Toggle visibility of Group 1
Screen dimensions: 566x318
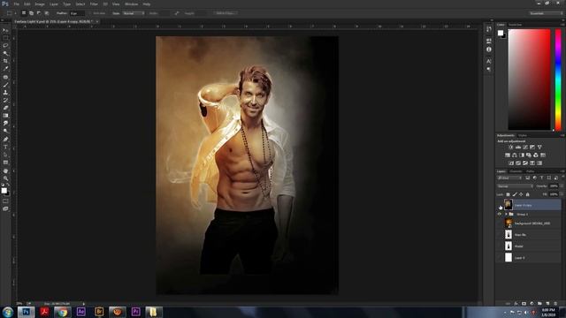click(x=500, y=214)
